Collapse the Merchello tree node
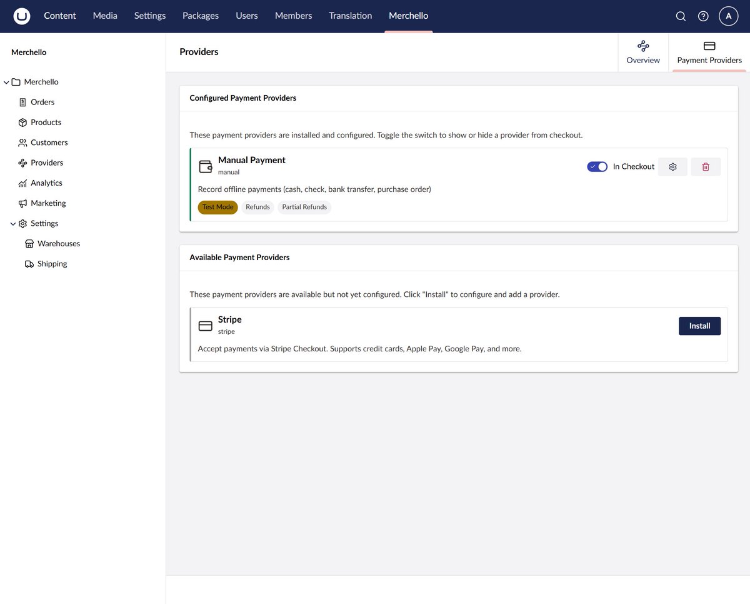The image size is (750, 604). pos(6,81)
